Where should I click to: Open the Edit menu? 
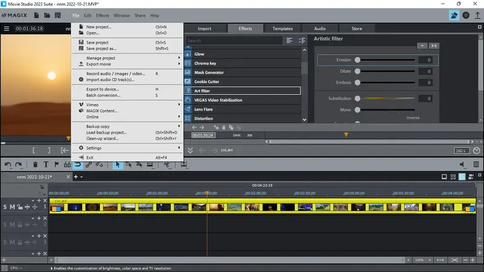tap(88, 16)
